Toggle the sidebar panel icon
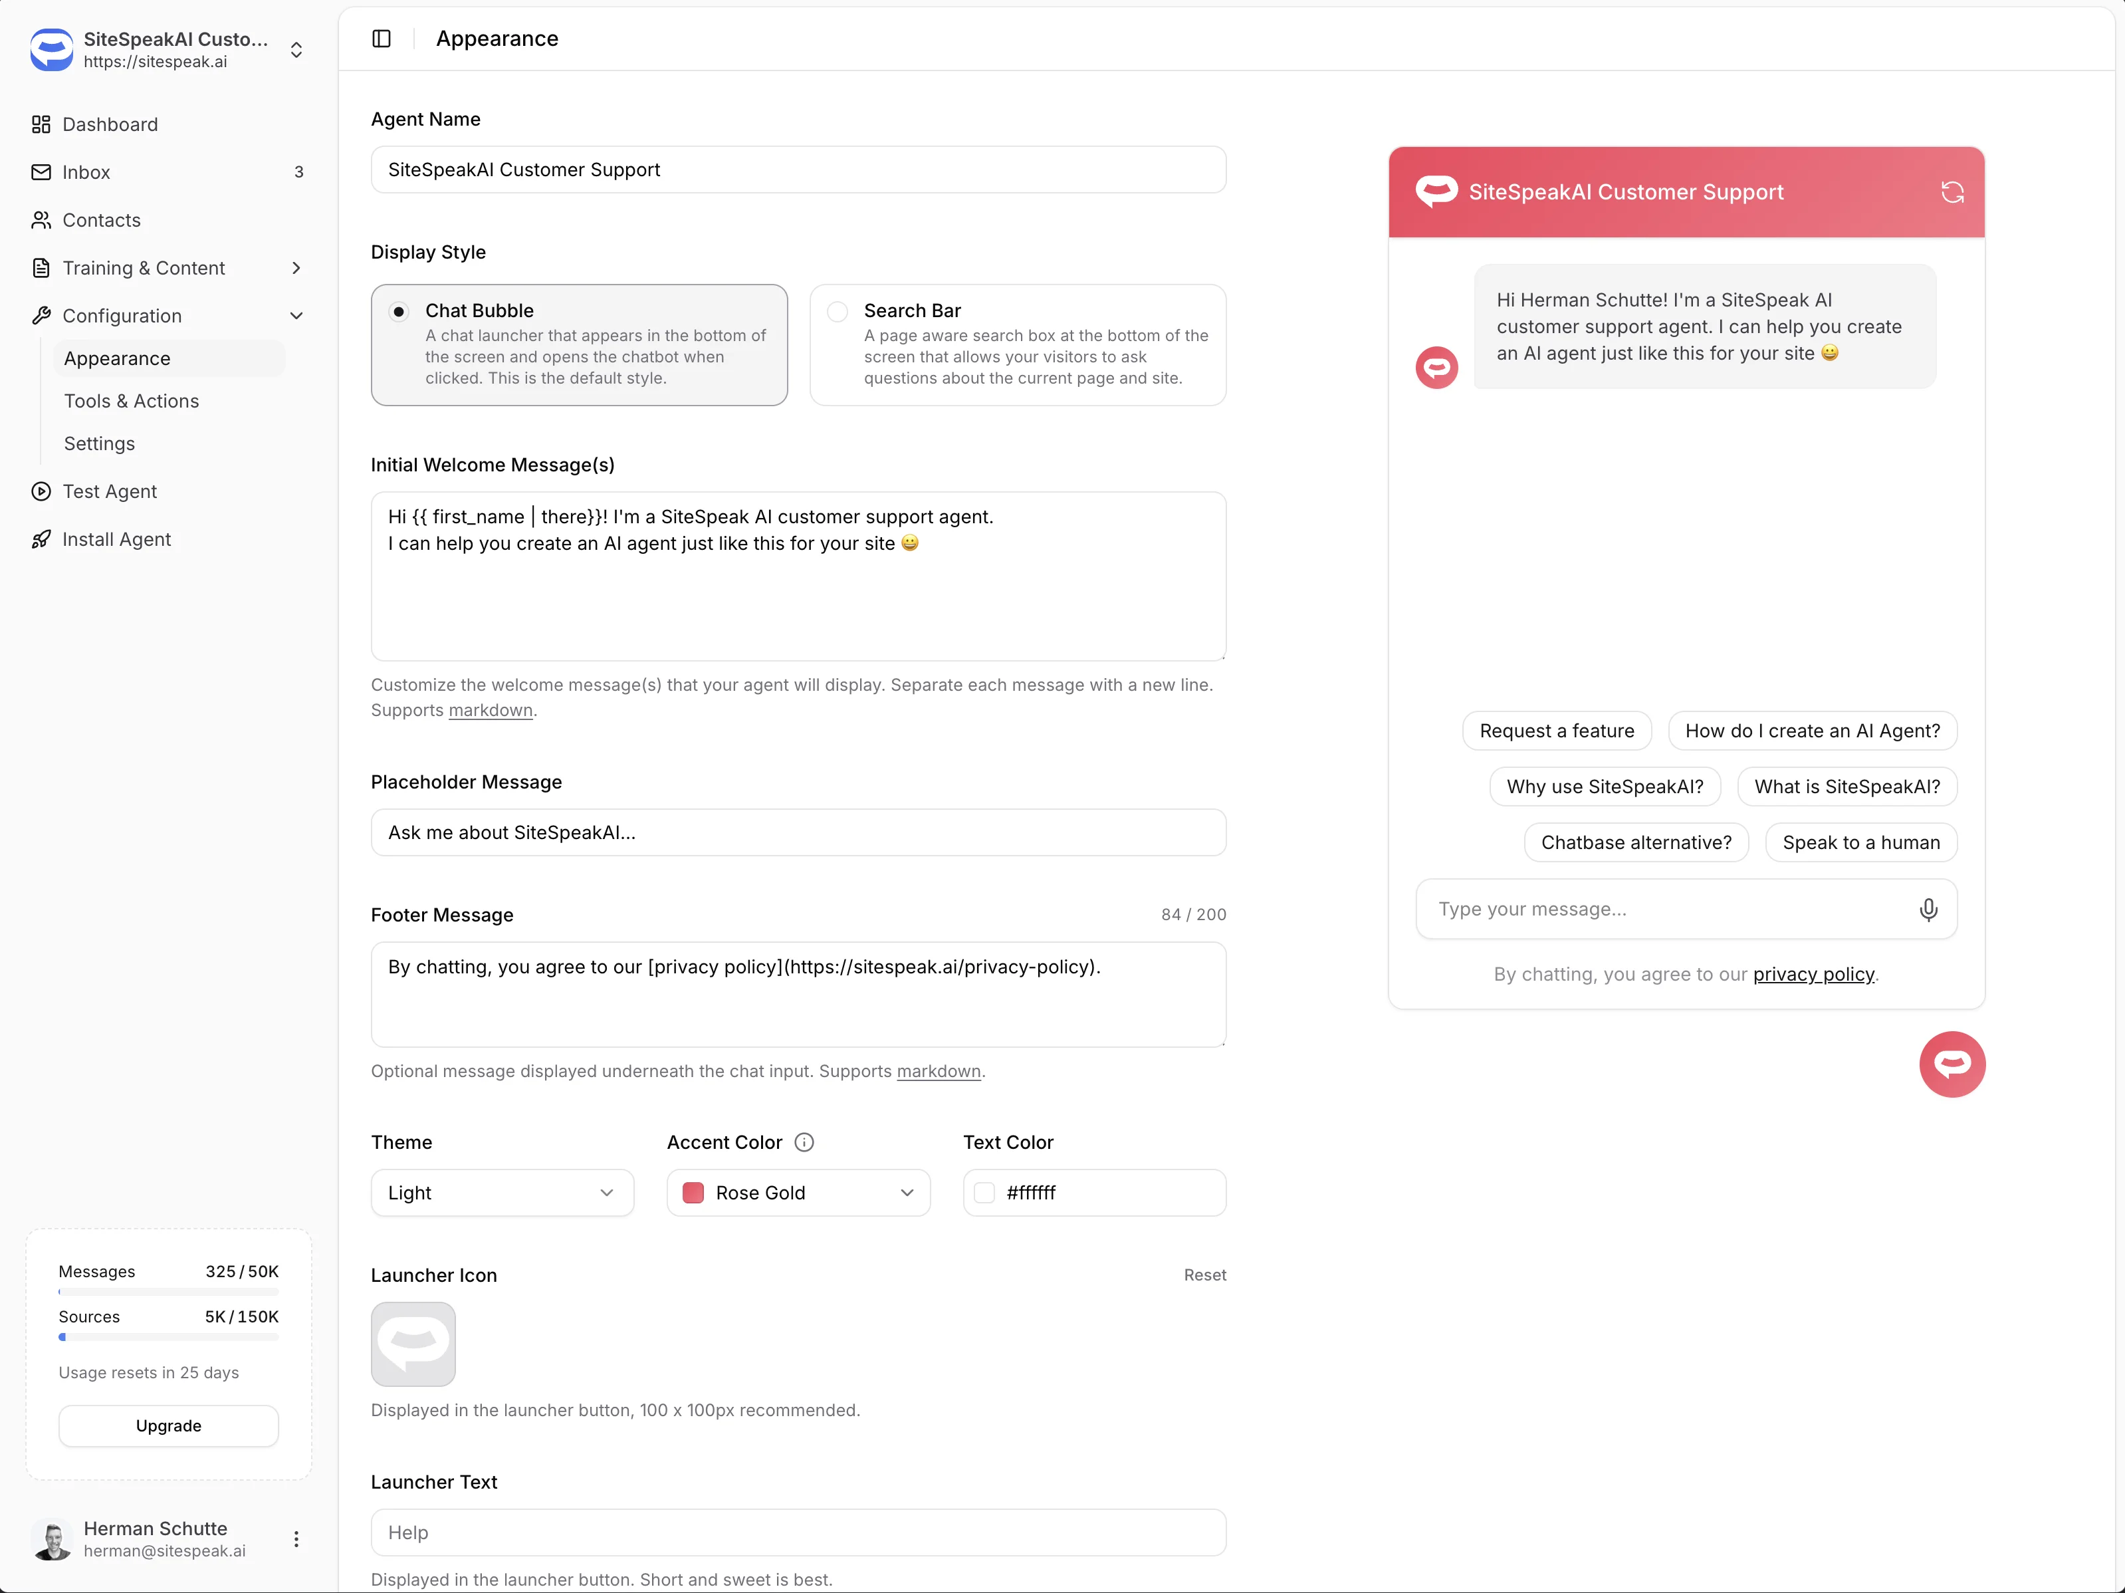The image size is (2125, 1593). (382, 39)
